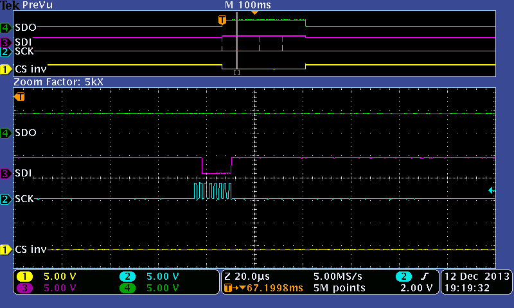Click the cyan trigger level arrow at right edge
The image size is (514, 308).
(x=492, y=190)
